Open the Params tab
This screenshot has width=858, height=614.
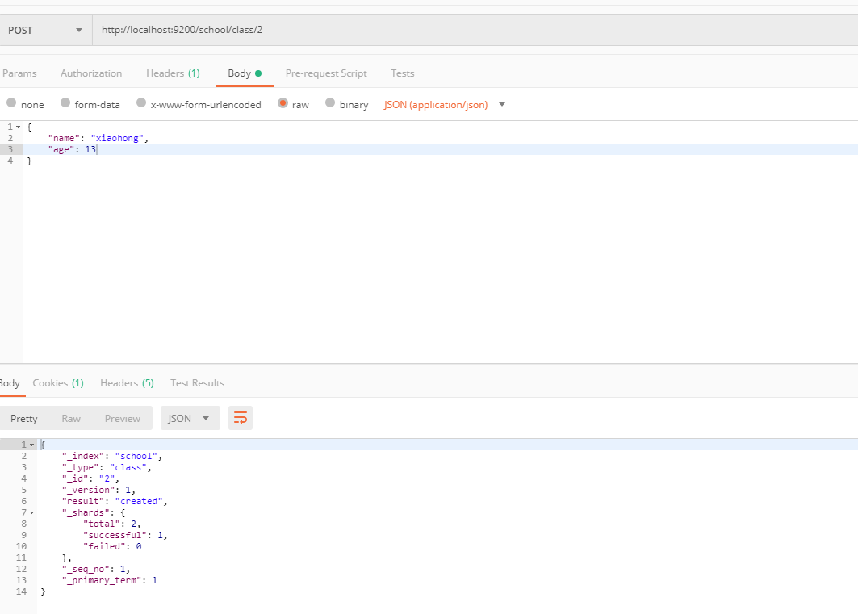click(x=19, y=73)
